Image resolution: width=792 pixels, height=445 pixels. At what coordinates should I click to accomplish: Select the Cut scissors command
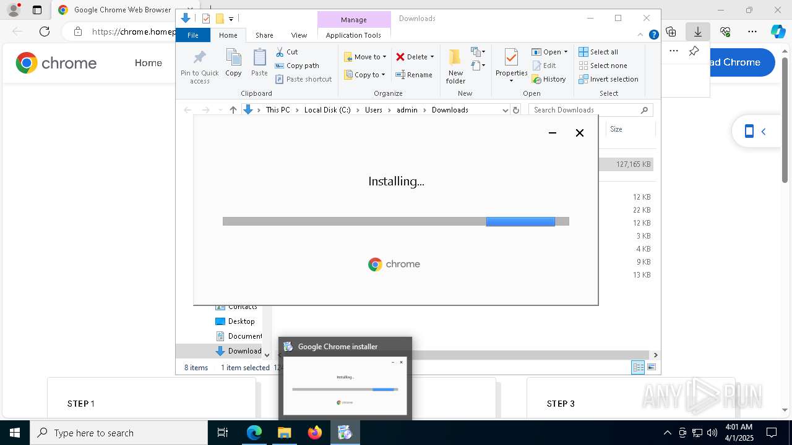pyautogui.click(x=286, y=52)
